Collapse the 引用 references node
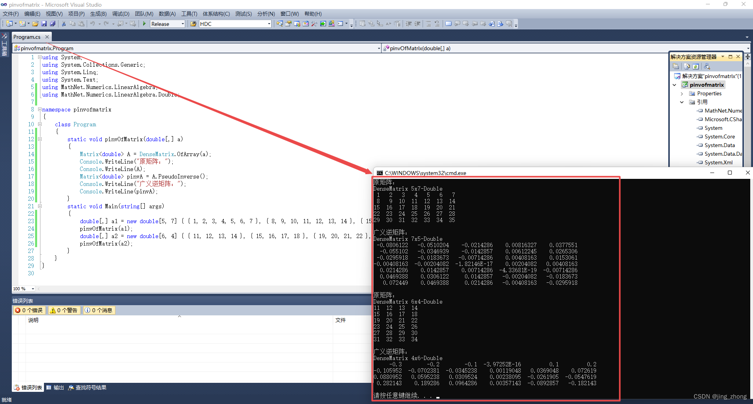Screen dimensions: 753x404 682,102
